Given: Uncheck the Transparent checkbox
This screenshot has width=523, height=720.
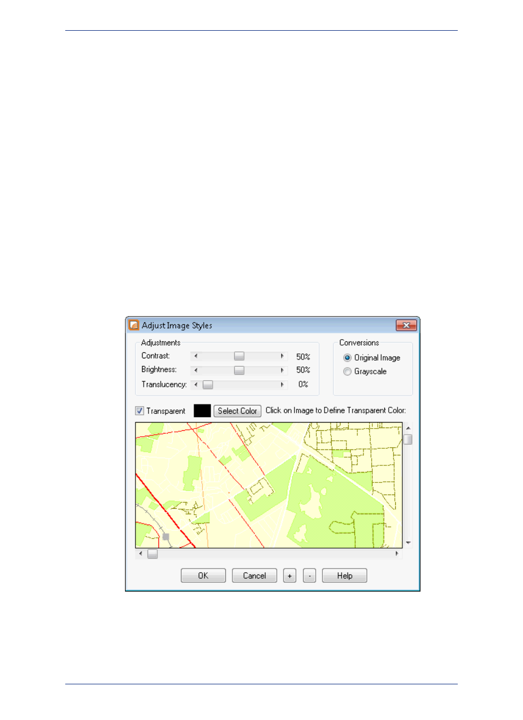Looking at the screenshot, I should [140, 411].
